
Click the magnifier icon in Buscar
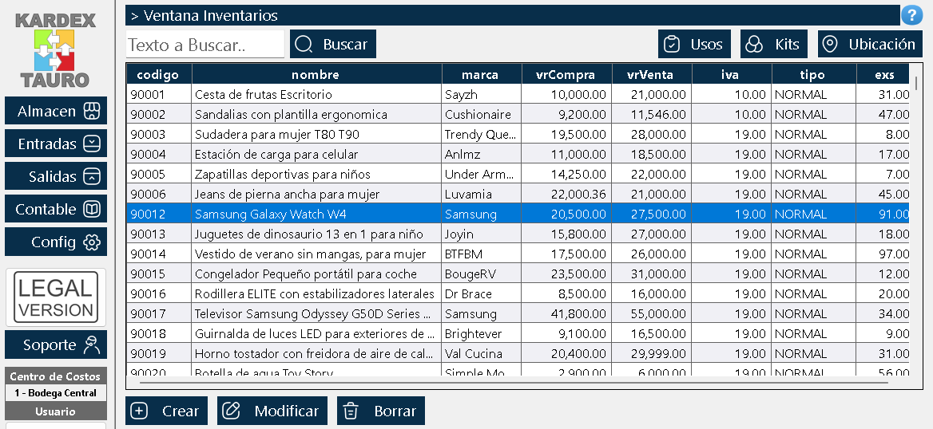tap(304, 45)
